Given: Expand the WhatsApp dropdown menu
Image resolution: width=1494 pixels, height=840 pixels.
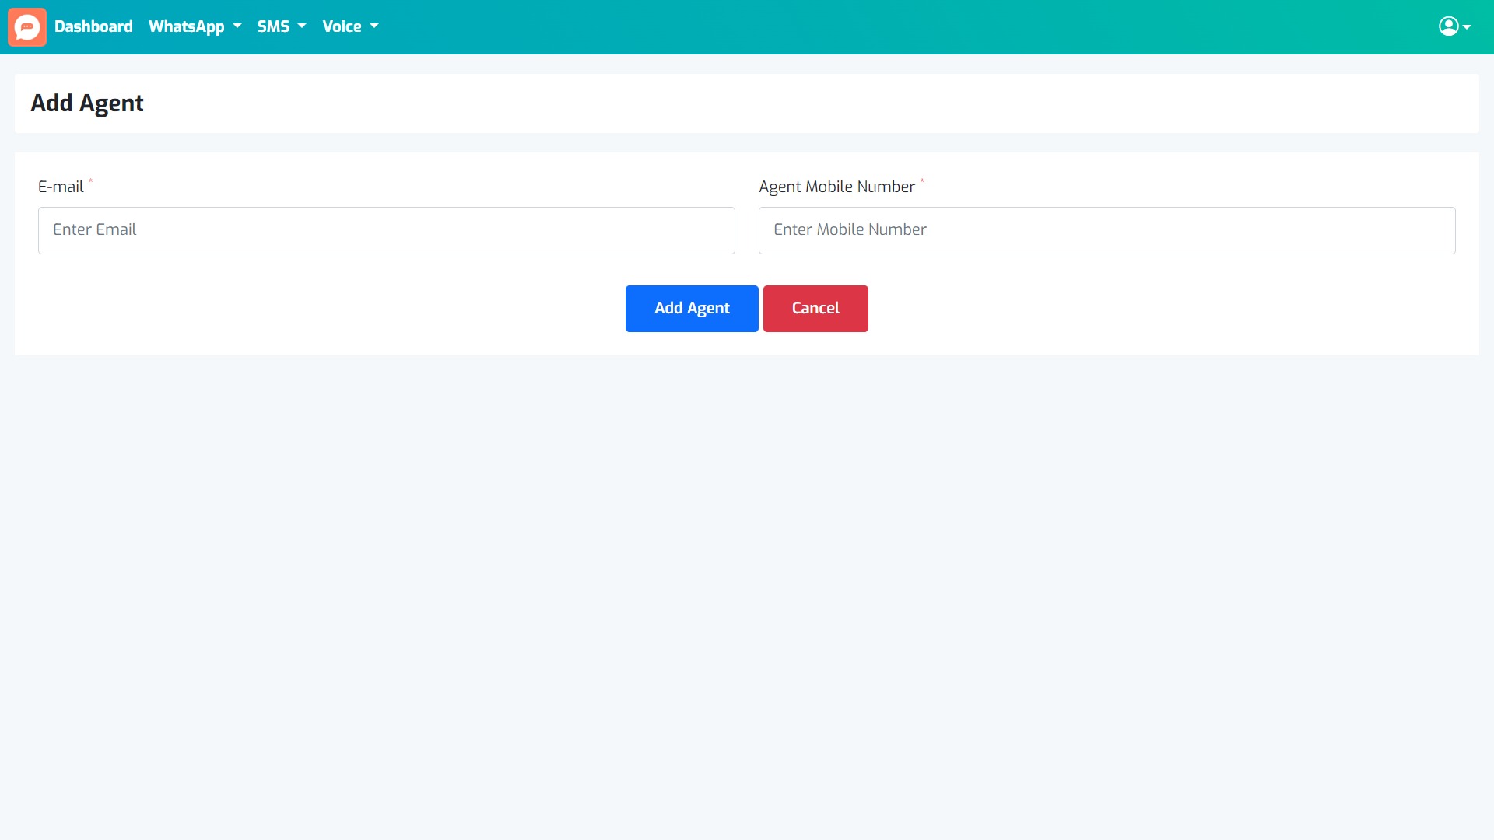Looking at the screenshot, I should [x=195, y=26].
